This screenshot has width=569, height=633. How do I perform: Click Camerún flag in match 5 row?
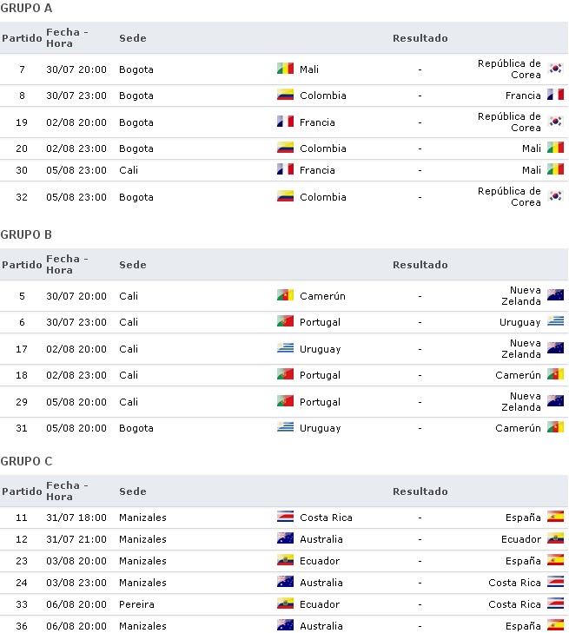coord(285,295)
